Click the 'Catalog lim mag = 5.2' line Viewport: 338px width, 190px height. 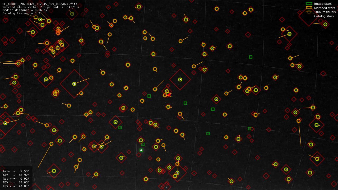point(21,13)
